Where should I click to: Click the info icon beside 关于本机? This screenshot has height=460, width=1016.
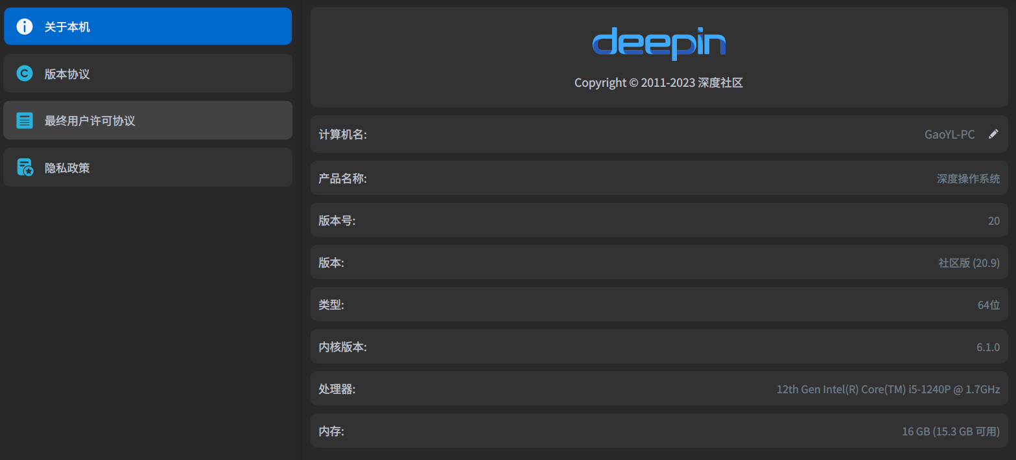pos(25,27)
